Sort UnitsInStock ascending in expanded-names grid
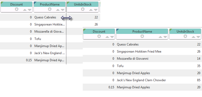202x97 pixels. (x=194, y=37)
